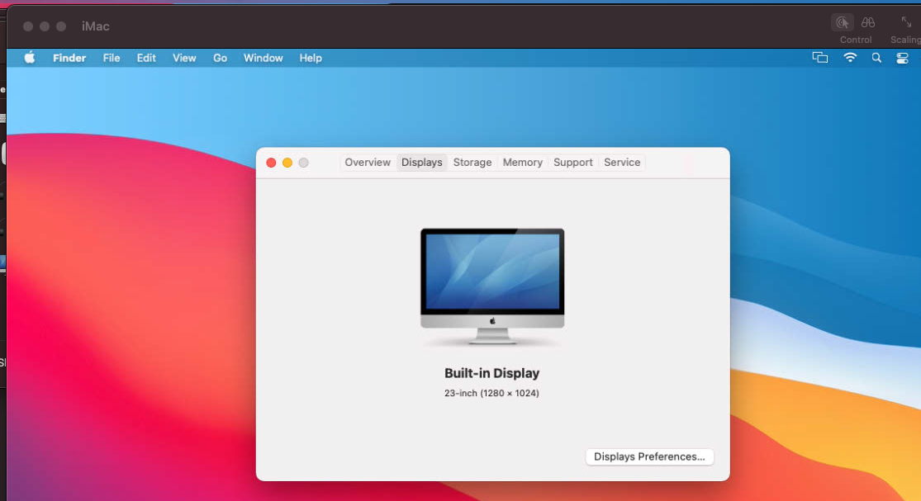Select the Displays tab
This screenshot has height=501, width=921.
pos(422,163)
